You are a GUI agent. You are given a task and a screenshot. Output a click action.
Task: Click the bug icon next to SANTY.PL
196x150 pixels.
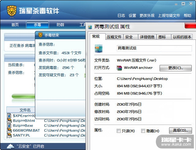pyautogui.click(x=9, y=135)
